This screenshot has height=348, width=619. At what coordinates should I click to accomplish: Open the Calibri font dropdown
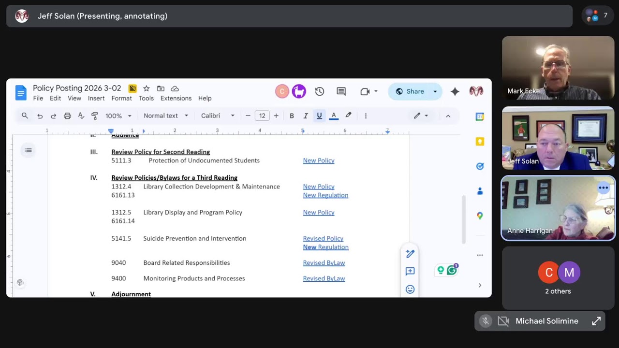click(x=218, y=116)
